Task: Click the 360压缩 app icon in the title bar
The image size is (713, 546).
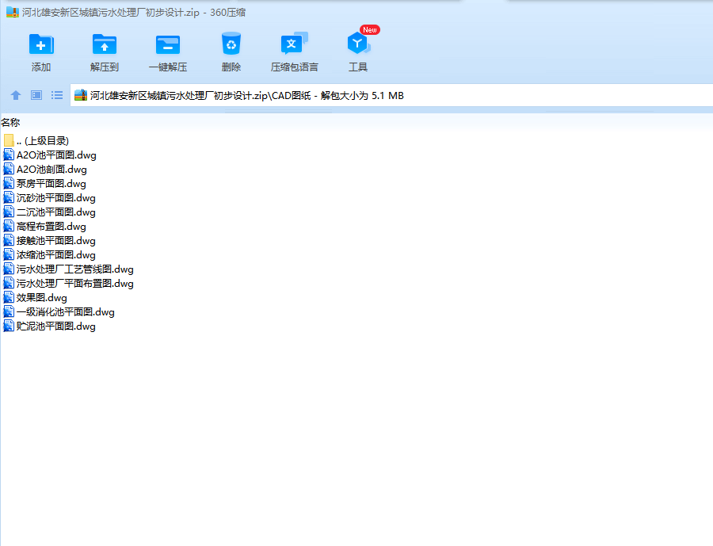Action: click(12, 13)
